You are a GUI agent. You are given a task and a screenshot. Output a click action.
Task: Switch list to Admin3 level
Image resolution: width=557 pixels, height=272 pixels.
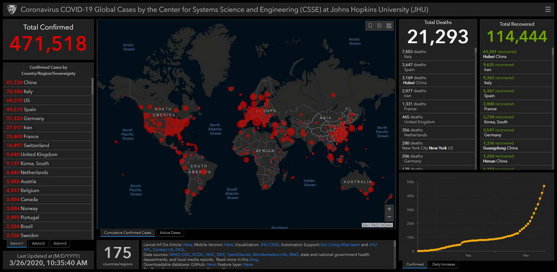[59, 243]
